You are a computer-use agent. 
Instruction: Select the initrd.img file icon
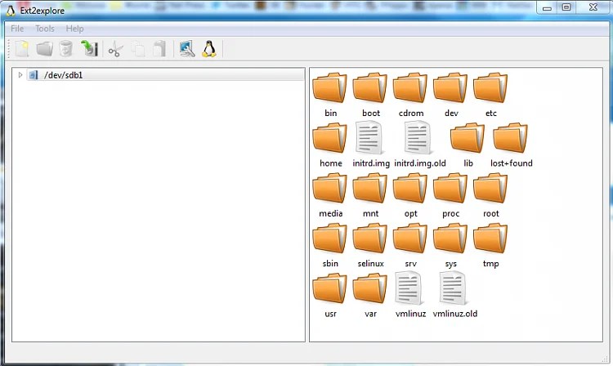coord(369,137)
